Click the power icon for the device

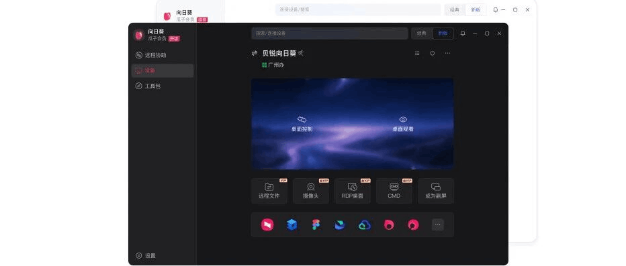[x=433, y=53]
